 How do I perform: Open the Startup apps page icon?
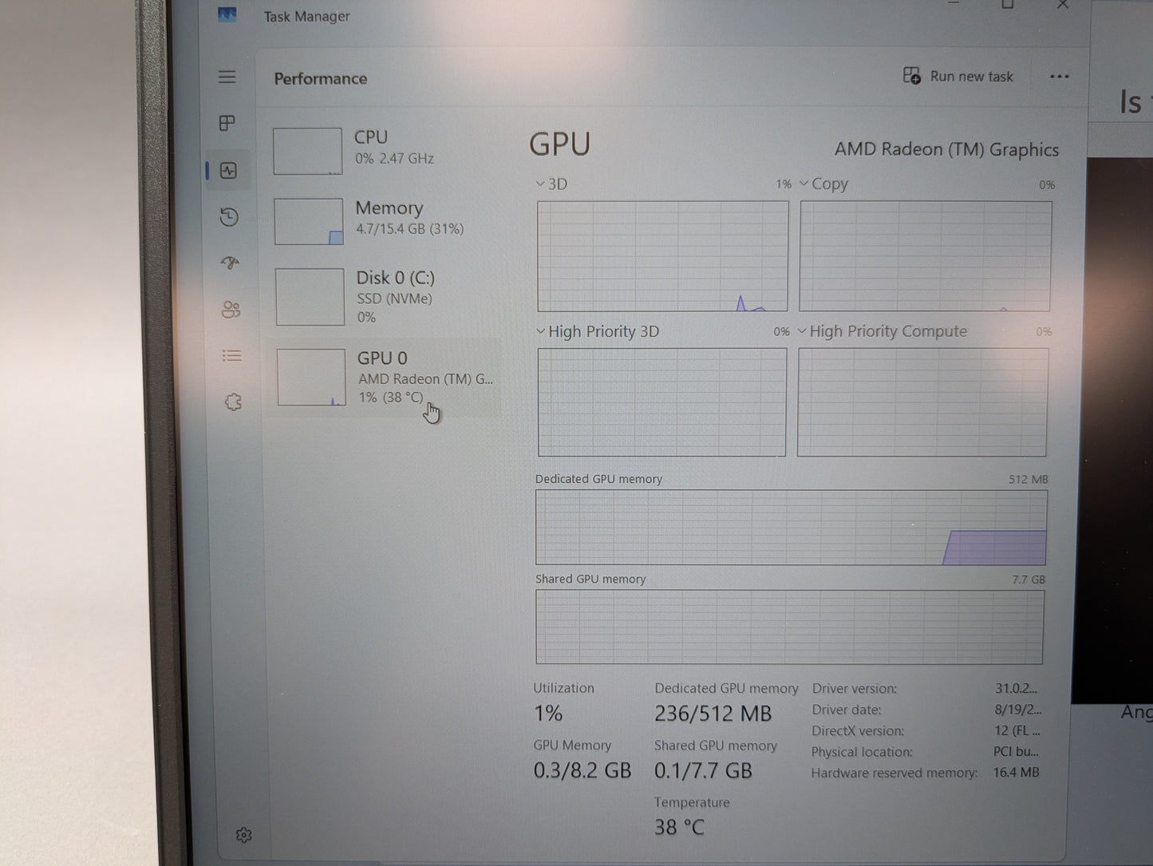pos(231,263)
